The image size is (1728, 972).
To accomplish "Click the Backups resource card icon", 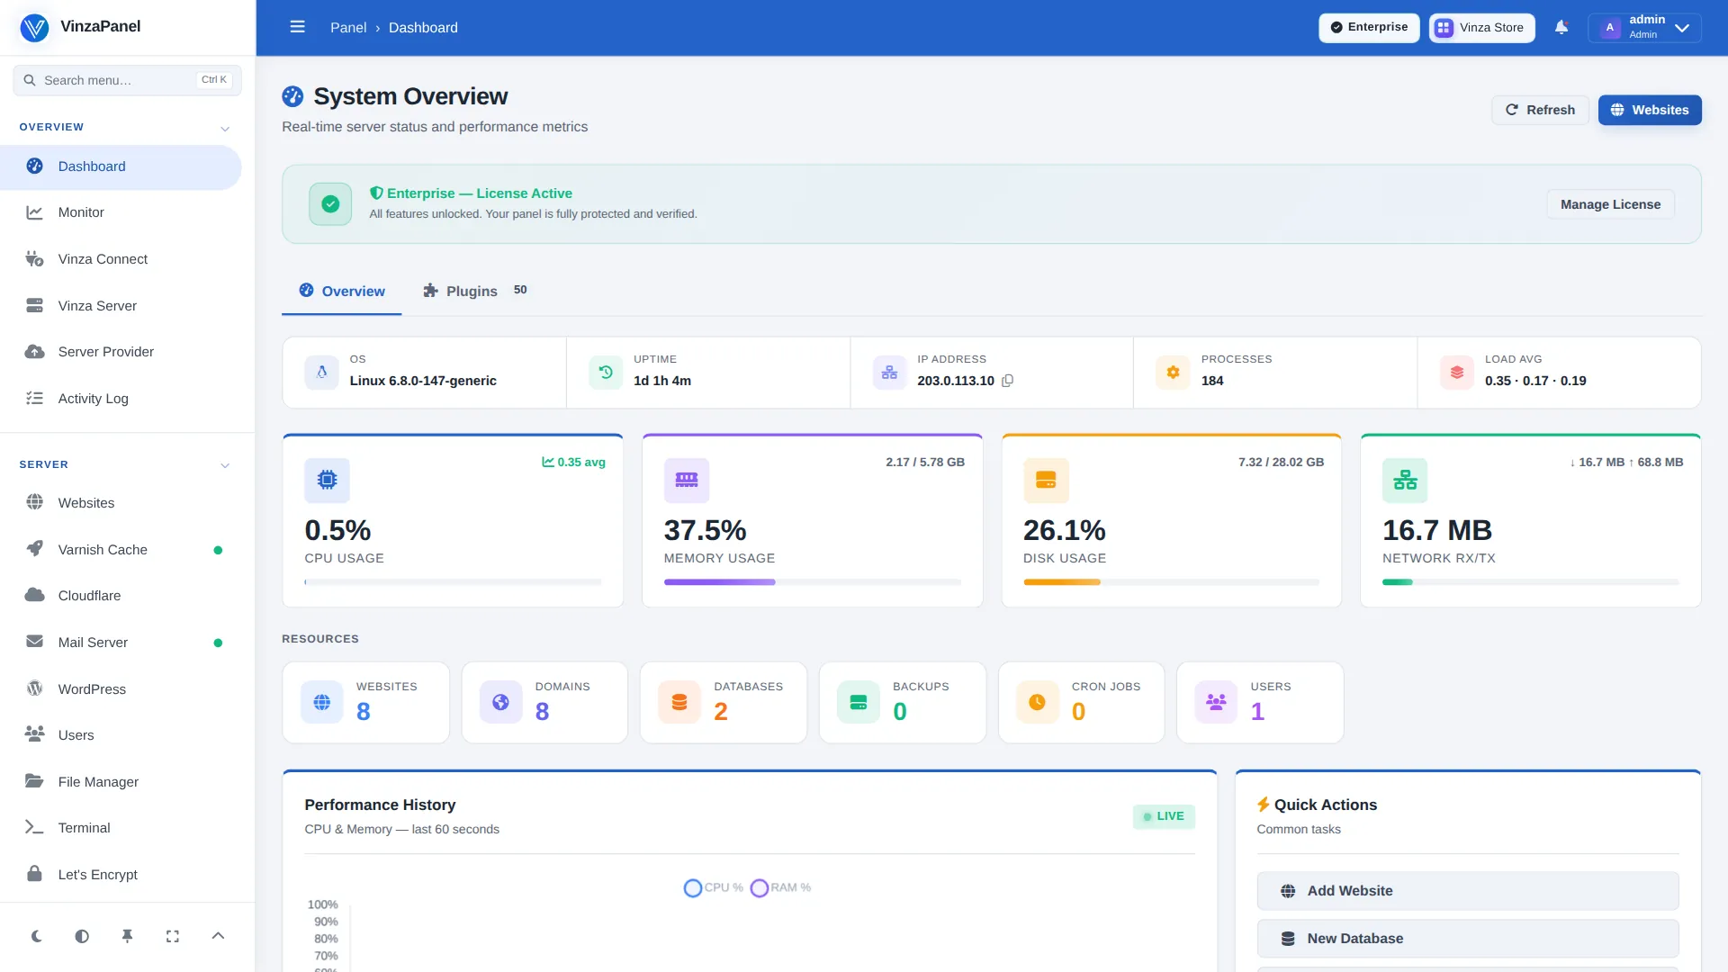I will tap(859, 702).
